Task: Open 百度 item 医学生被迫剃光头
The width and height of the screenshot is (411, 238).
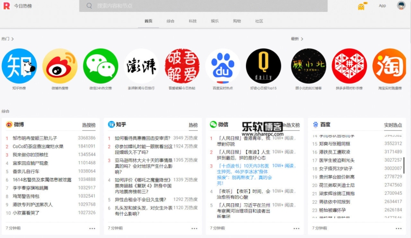Action: tap(337, 160)
